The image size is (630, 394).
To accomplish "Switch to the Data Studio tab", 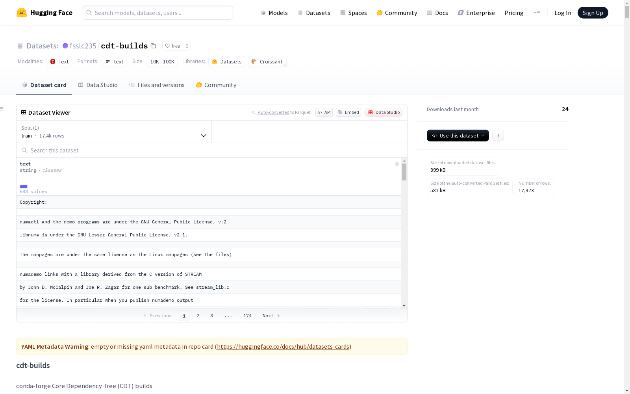I will tap(98, 85).
